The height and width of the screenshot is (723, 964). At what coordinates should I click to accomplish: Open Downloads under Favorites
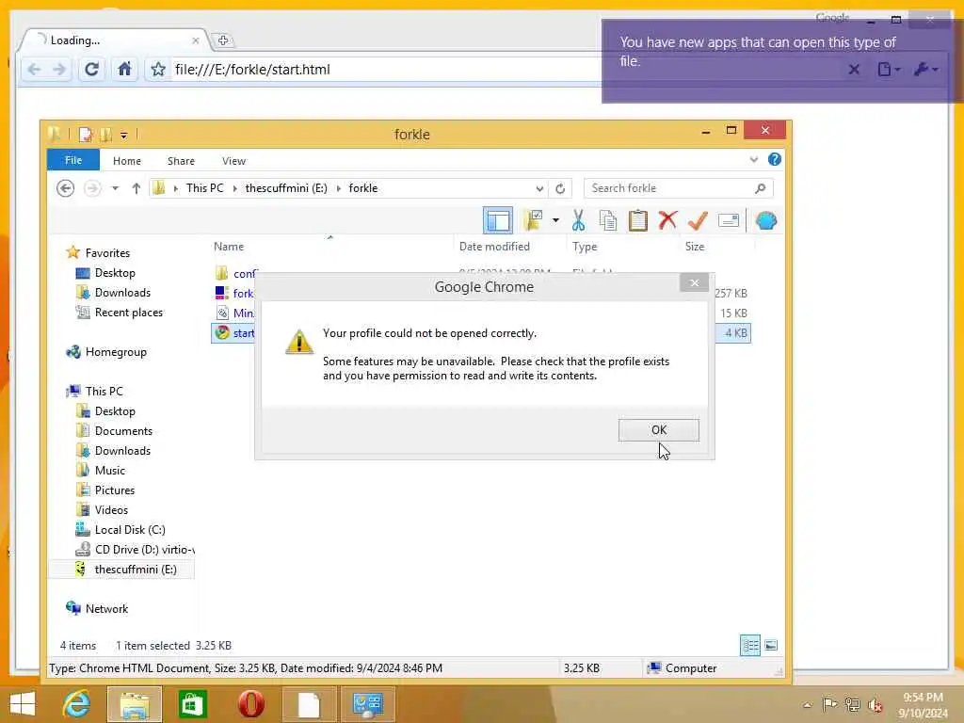click(122, 293)
